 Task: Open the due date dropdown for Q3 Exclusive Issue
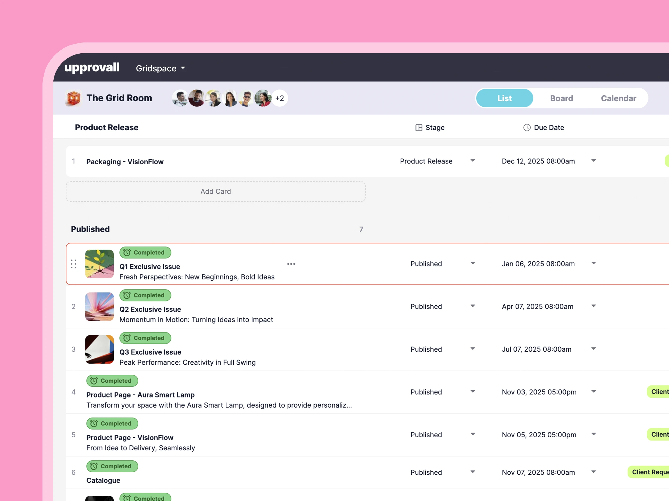pos(593,349)
